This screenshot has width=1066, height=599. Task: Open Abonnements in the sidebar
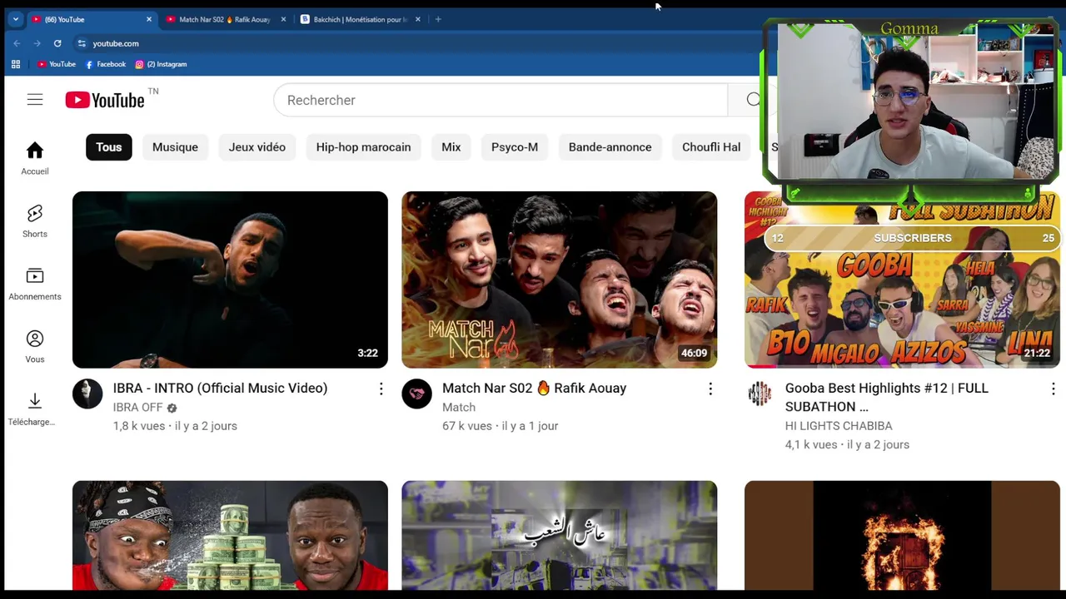35,284
